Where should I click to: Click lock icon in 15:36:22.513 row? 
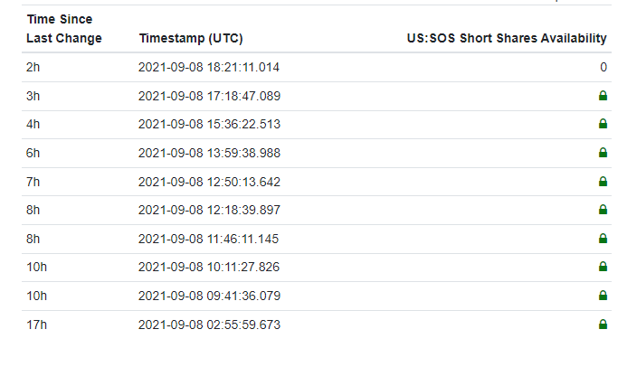603,124
